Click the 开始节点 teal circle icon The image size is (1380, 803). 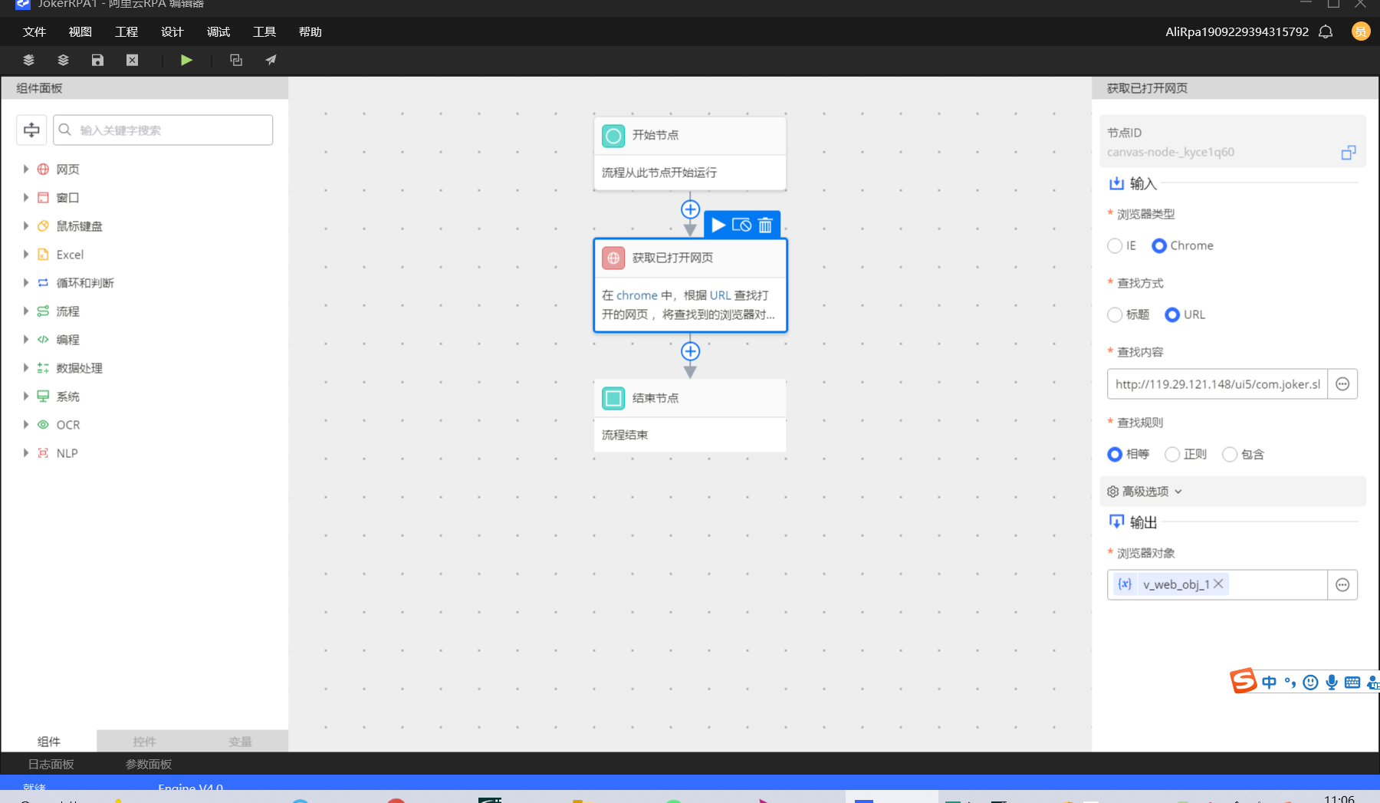coord(613,137)
